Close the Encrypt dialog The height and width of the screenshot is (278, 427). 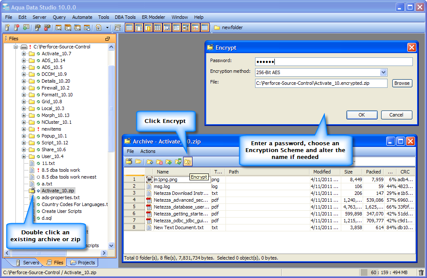(x=412, y=48)
